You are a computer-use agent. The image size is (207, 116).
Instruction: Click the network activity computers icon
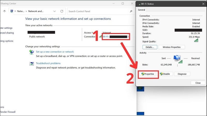pos(178,59)
